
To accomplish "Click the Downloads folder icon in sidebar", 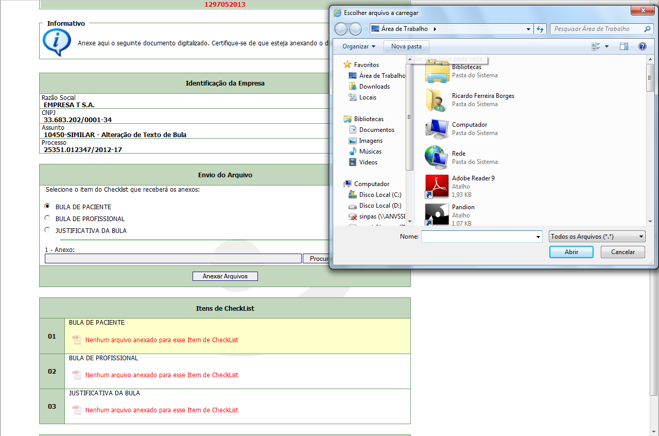I will click(353, 87).
